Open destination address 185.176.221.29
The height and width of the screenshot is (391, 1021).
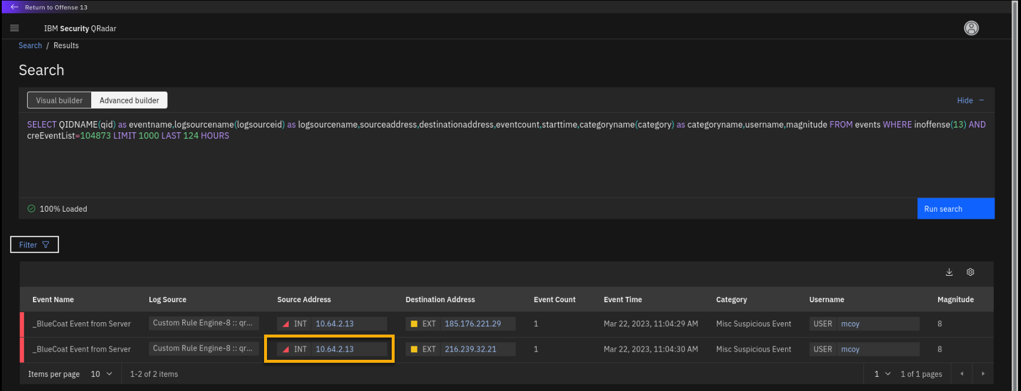(473, 323)
